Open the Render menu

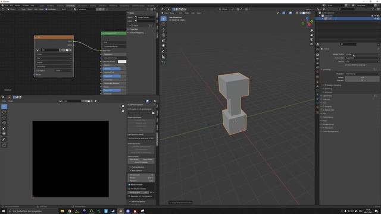[18, 5]
